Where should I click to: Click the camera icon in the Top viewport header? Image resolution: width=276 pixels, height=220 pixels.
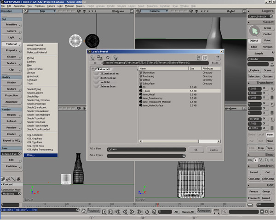pyautogui.click(x=79, y=11)
